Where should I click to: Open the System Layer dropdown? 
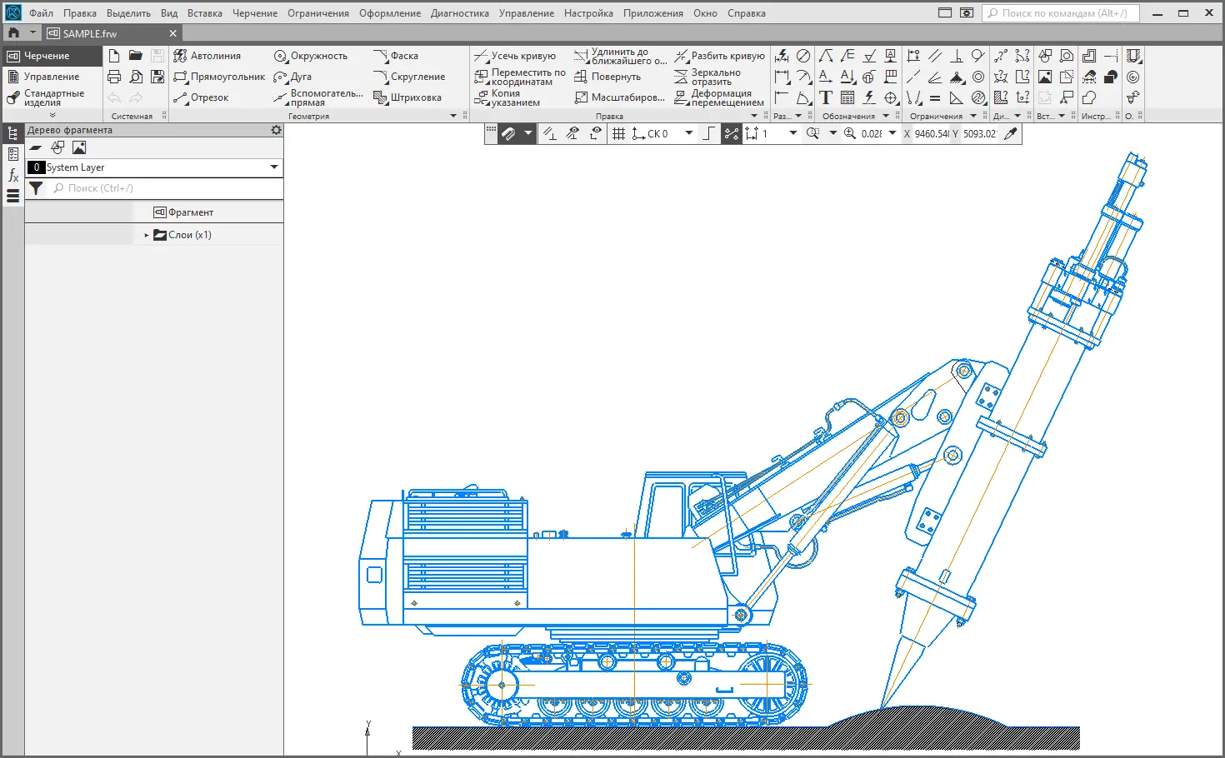[273, 167]
